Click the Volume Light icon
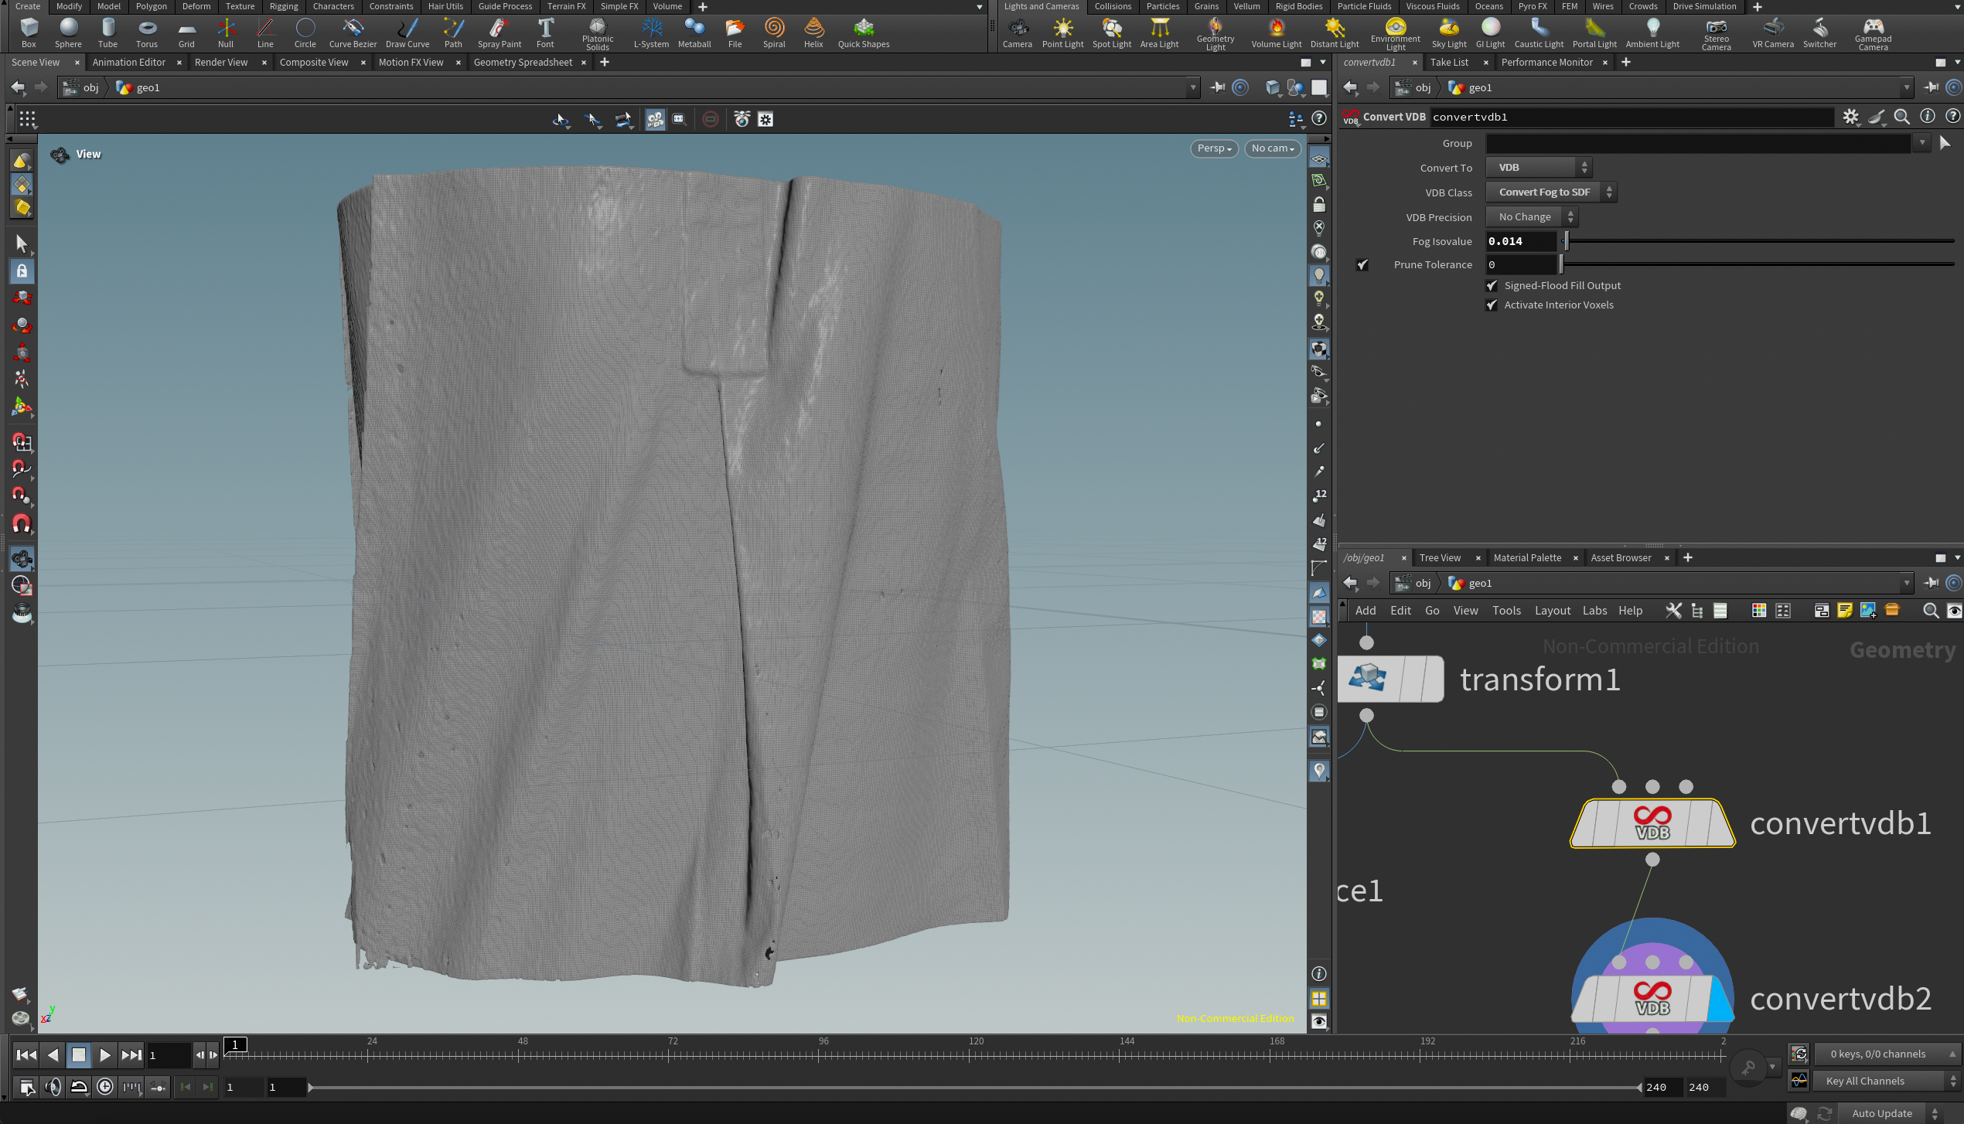Screen dimensions: 1964x1124 pyautogui.click(x=1276, y=32)
